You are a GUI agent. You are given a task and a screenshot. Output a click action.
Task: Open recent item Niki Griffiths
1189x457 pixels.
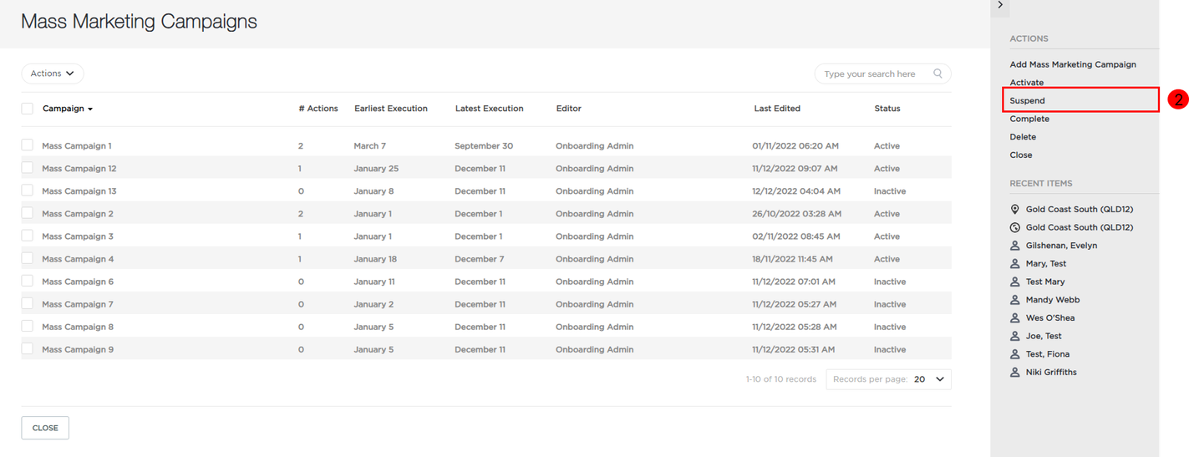(x=1051, y=373)
